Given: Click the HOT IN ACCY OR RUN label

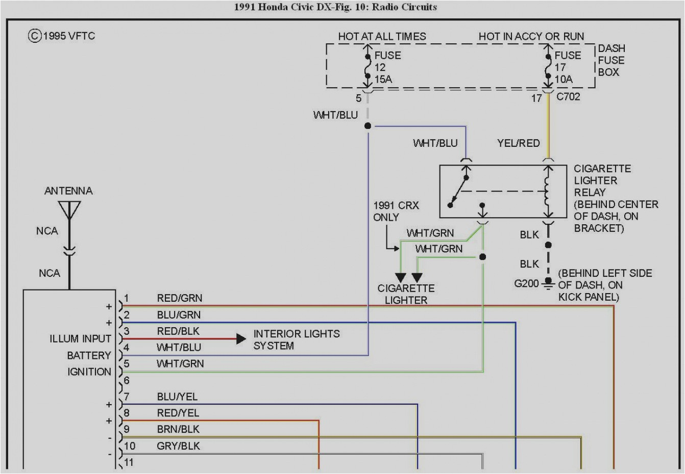Looking at the screenshot, I should pos(531,36).
